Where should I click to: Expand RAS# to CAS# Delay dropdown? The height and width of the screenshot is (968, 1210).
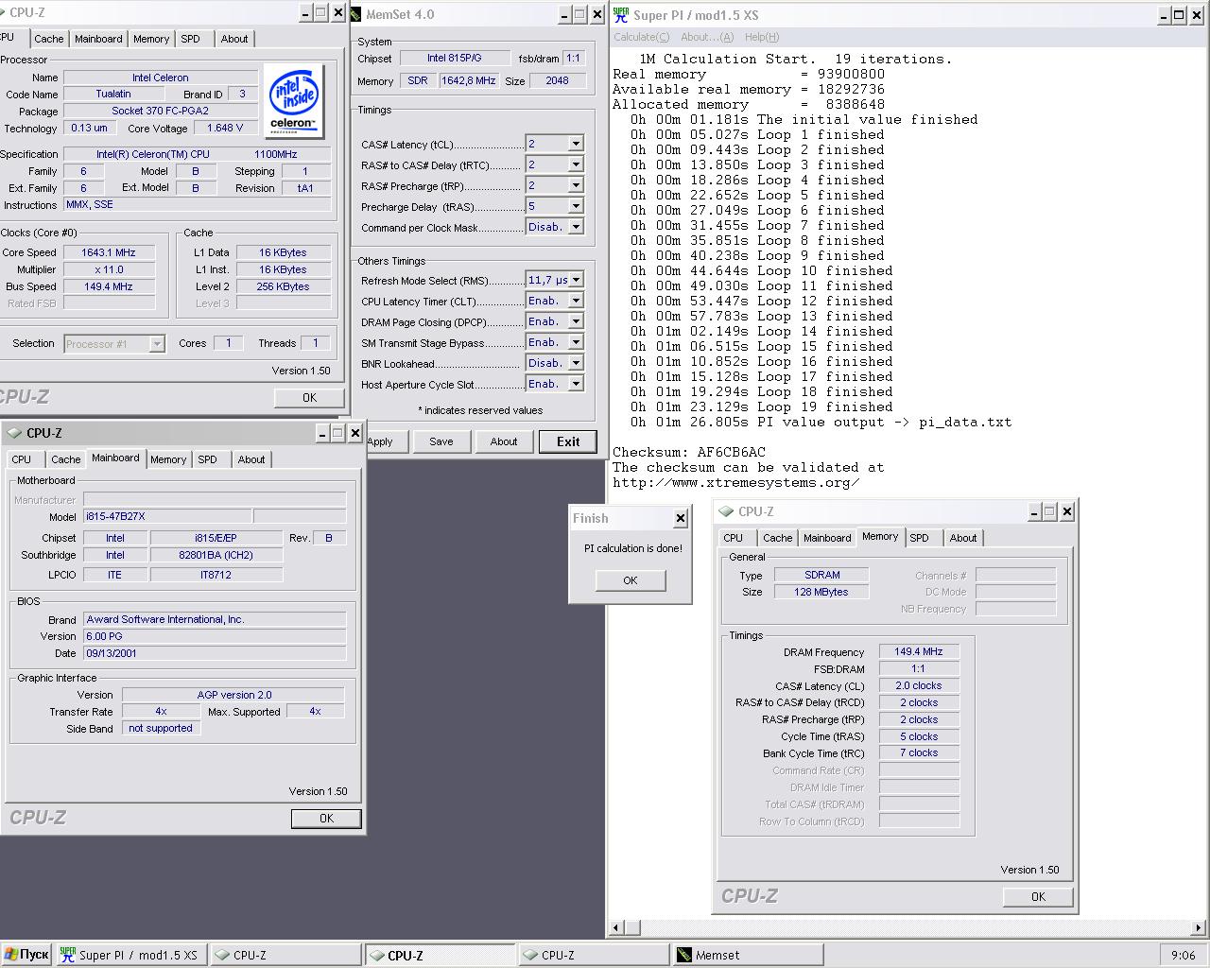pyautogui.click(x=576, y=164)
